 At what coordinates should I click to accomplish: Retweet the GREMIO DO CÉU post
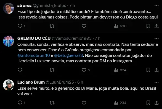click(x=52, y=70)
